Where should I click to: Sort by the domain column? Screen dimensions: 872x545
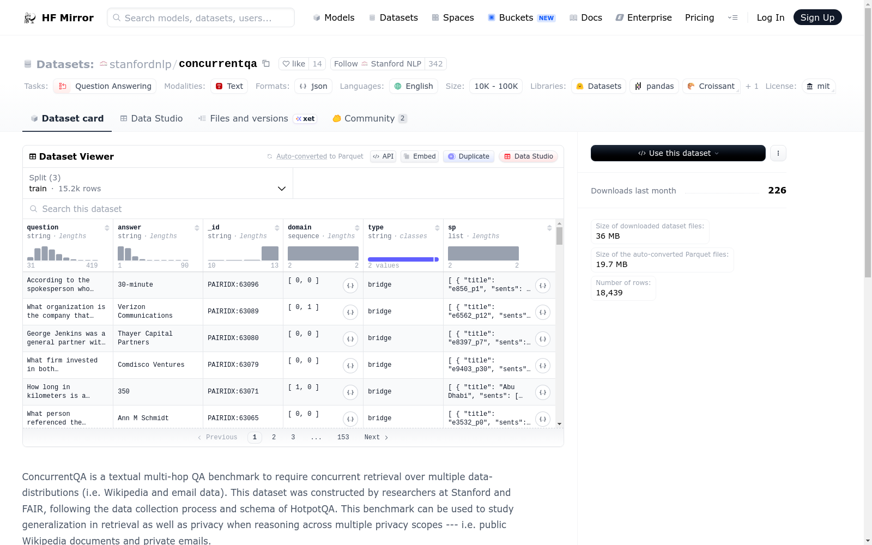point(357,228)
